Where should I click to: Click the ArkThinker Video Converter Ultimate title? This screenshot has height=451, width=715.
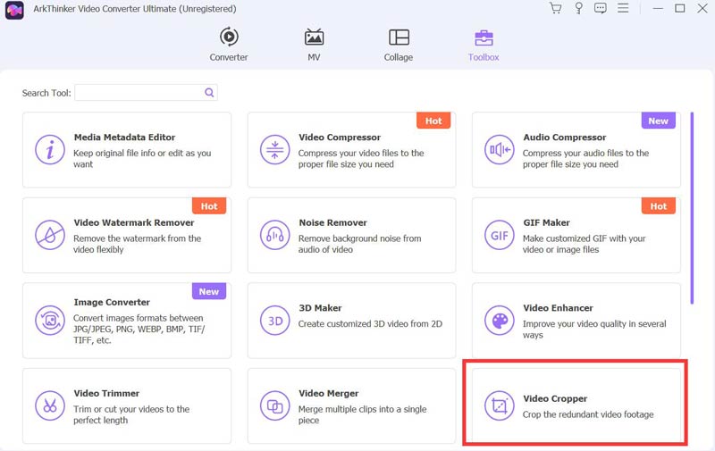135,9
